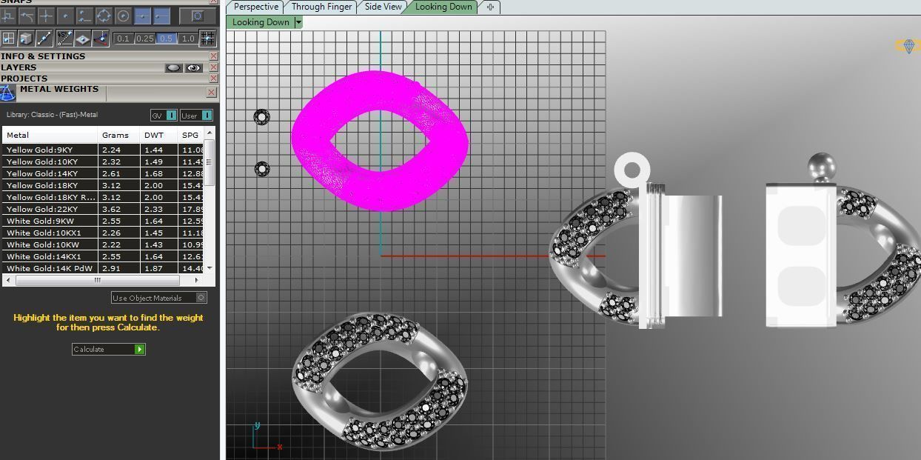The height and width of the screenshot is (460, 921).
Task: Close the Snaps panel
Action: pyautogui.click(x=214, y=1)
